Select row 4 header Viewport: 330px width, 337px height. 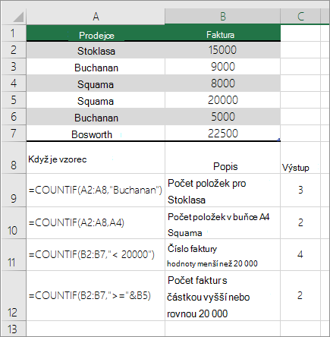tap(13, 83)
